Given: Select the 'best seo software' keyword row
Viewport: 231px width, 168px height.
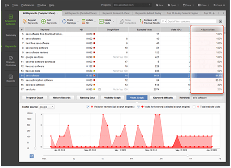Looking at the screenshot, I should (105, 85).
